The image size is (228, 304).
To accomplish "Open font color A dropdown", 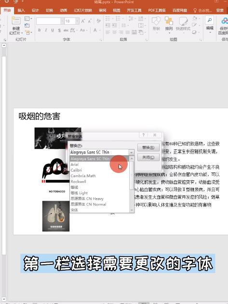I will point(96,30).
